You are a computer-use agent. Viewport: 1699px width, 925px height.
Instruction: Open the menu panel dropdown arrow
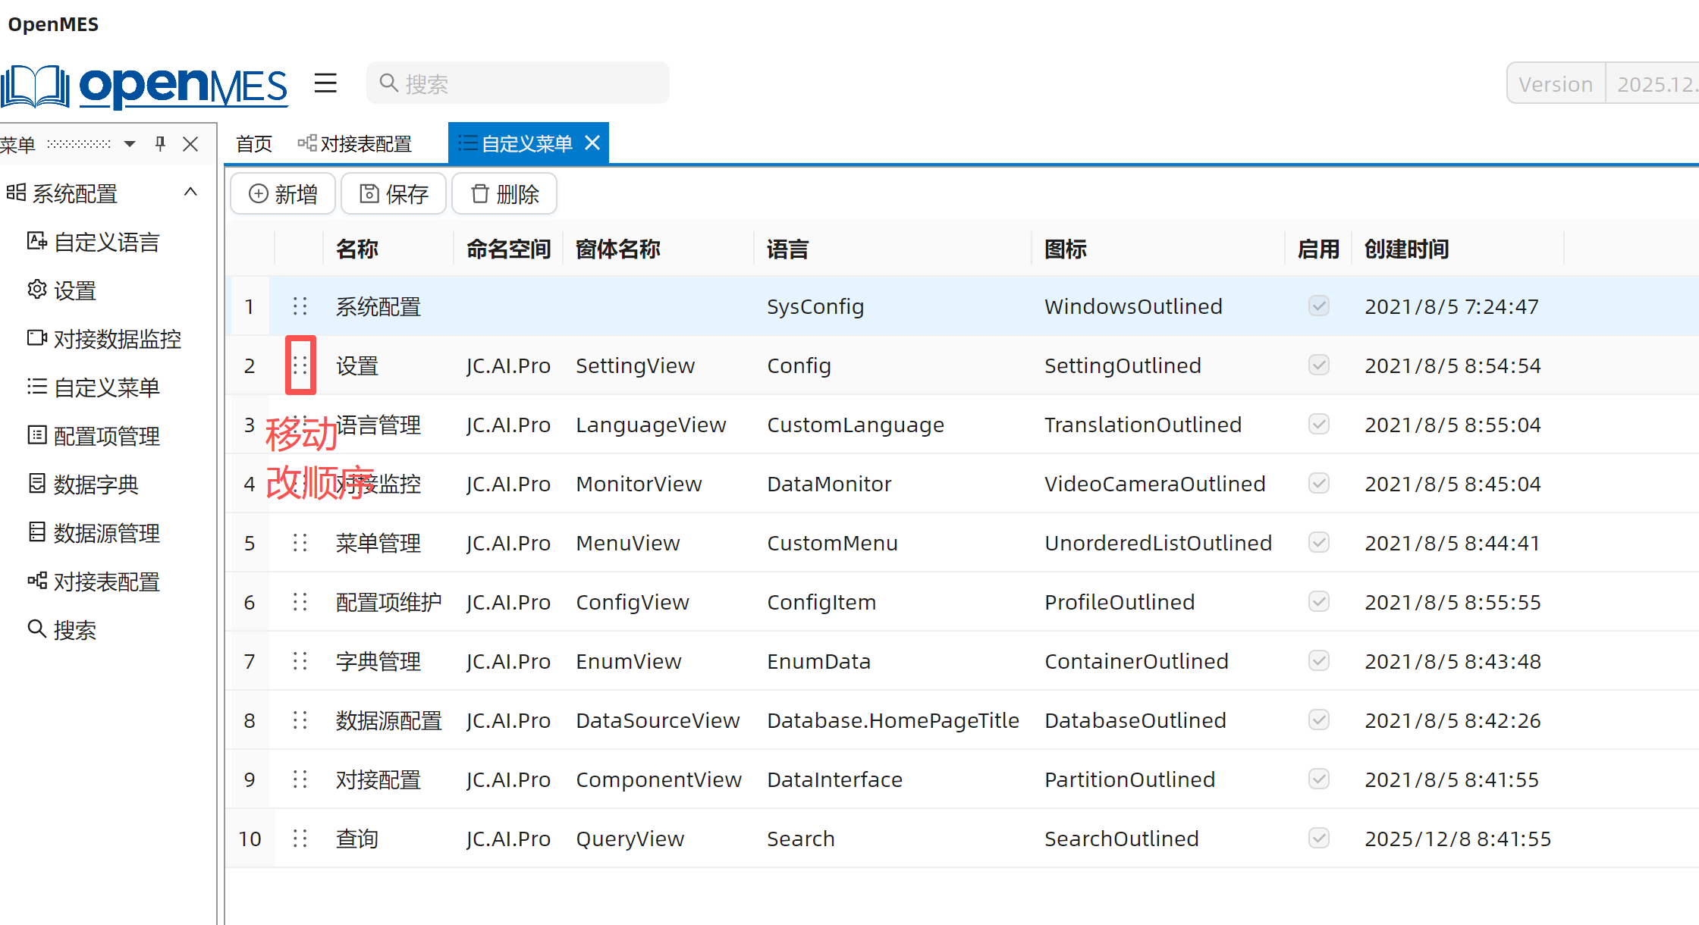click(x=130, y=143)
